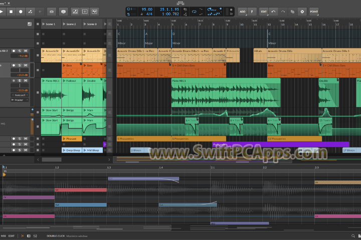Switch to the EDIT panel tab

pyautogui.click(x=12, y=236)
